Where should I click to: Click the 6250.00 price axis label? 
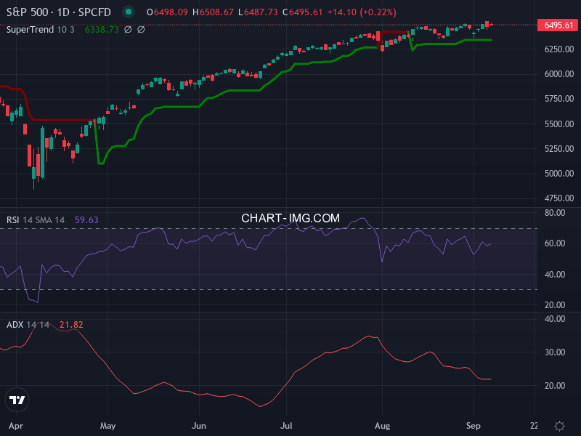[559, 49]
